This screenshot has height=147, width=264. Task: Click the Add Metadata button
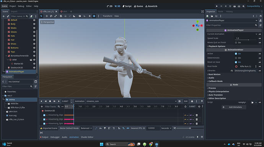234,107
